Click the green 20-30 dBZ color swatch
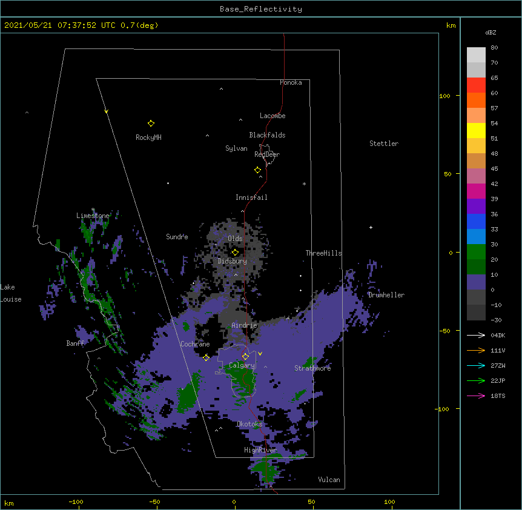This screenshot has height=510, width=522. 476,252
